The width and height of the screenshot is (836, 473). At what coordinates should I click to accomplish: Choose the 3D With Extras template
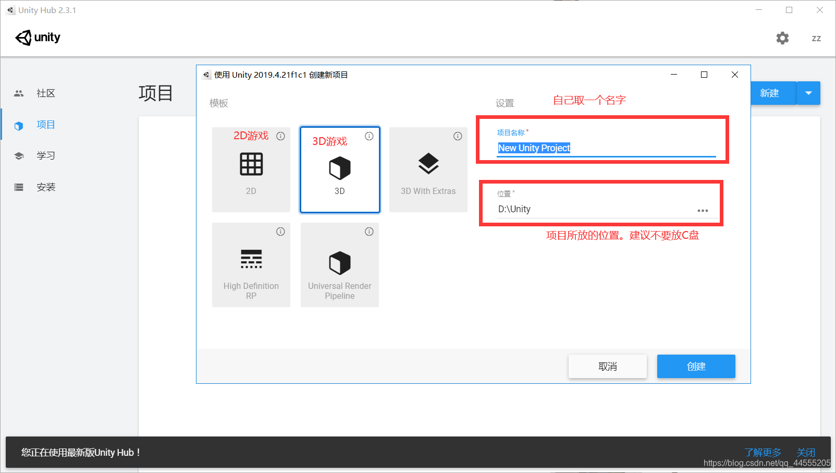(428, 169)
